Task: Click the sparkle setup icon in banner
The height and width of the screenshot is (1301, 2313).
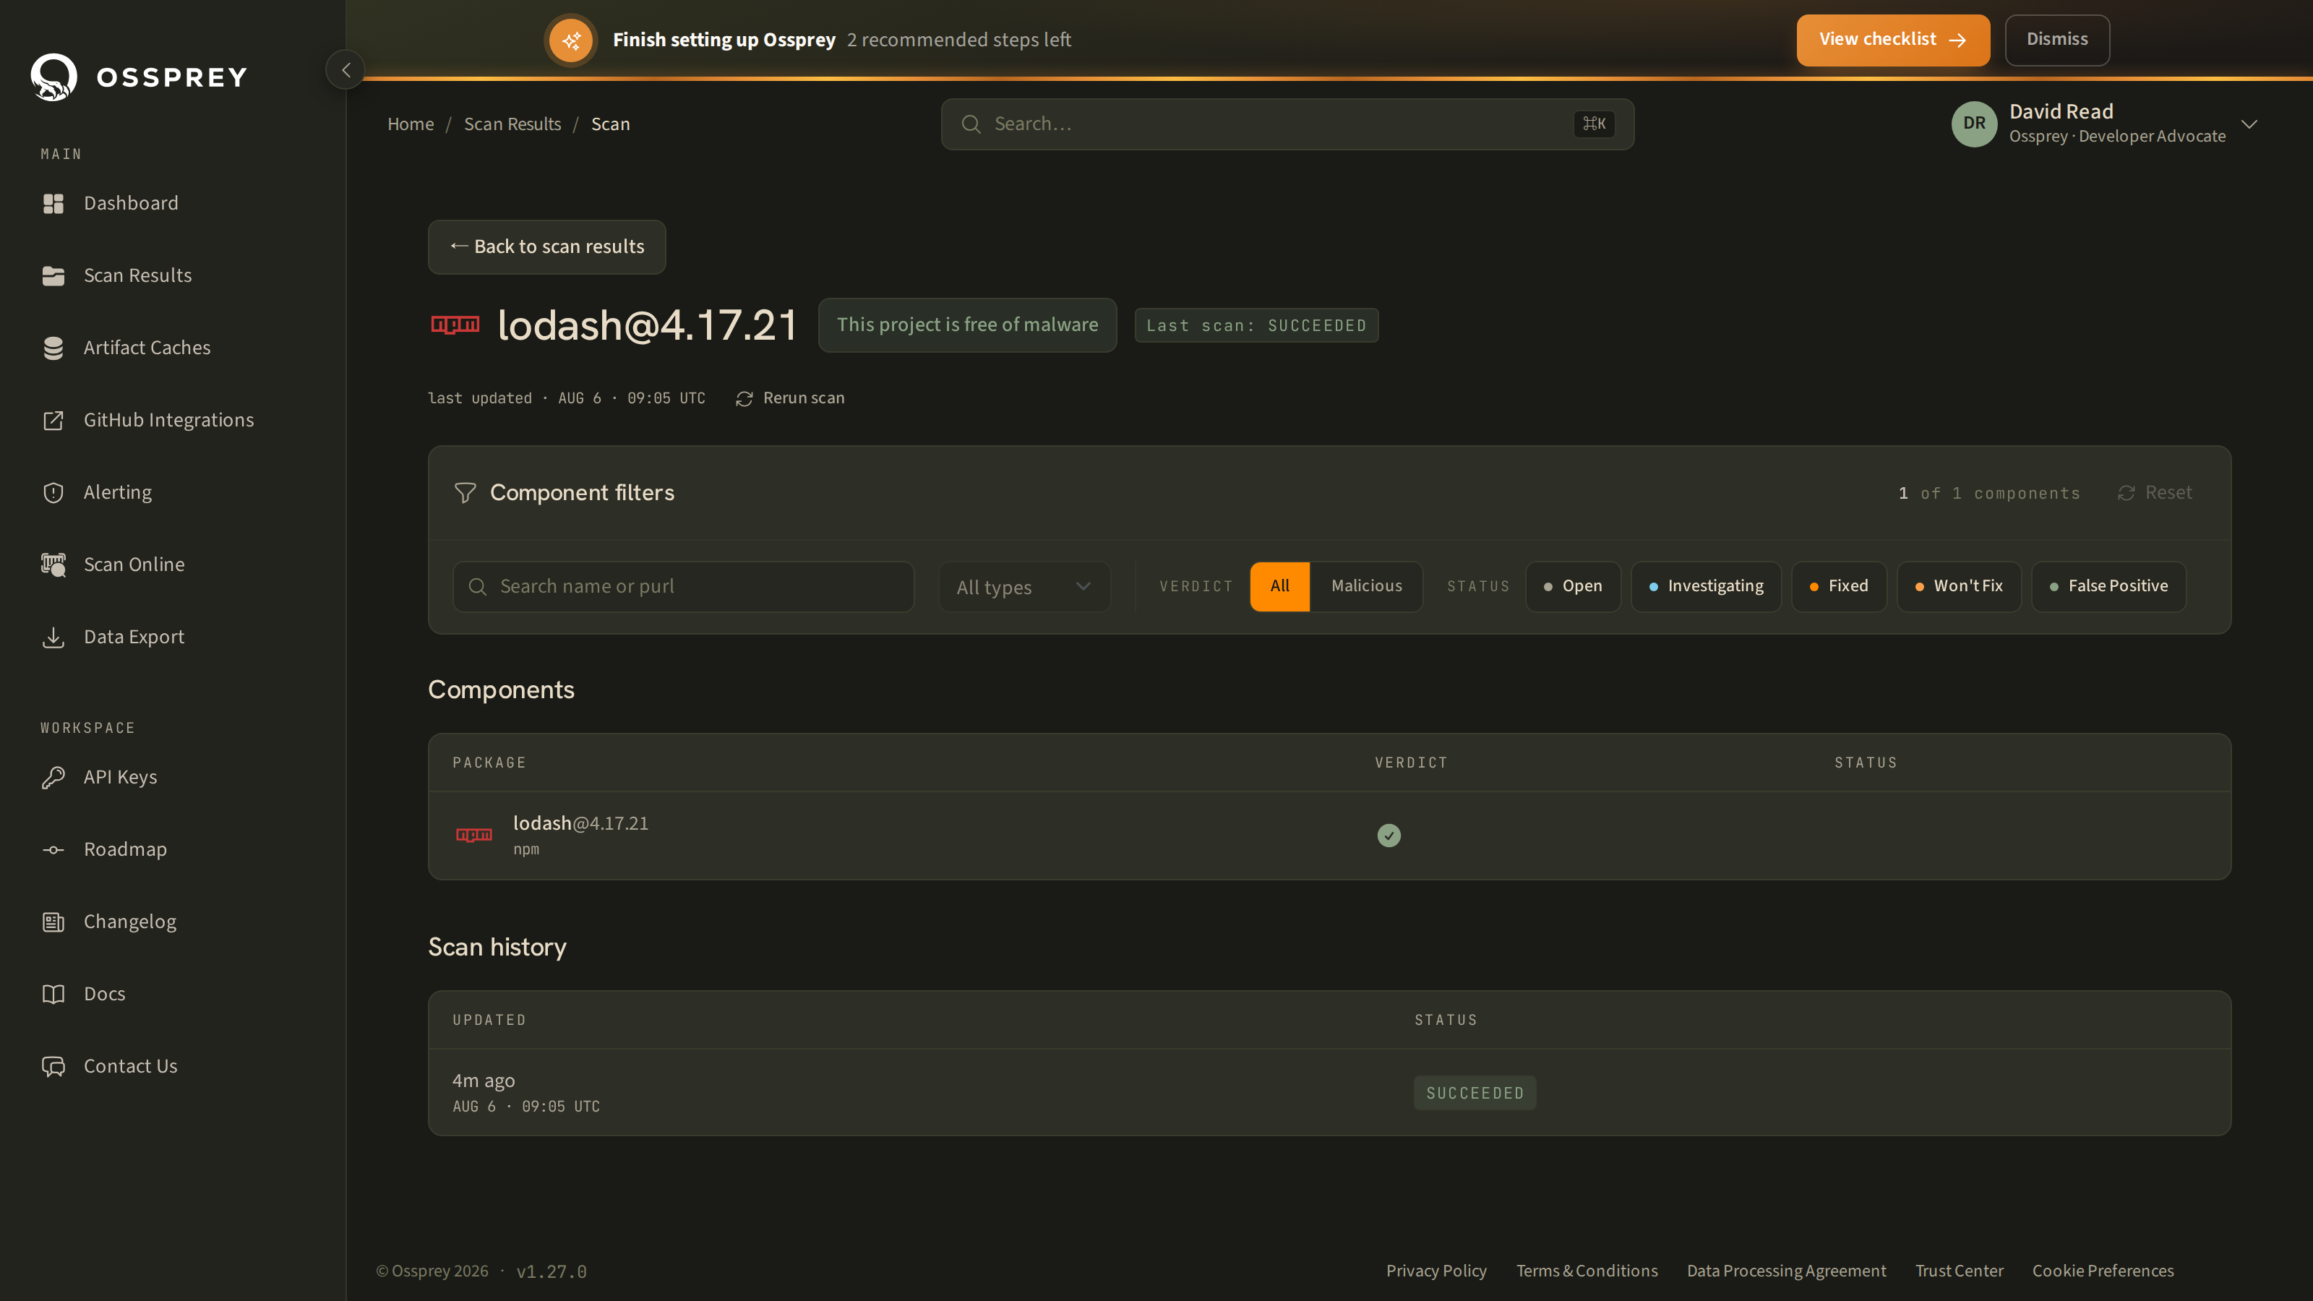Action: (571, 40)
